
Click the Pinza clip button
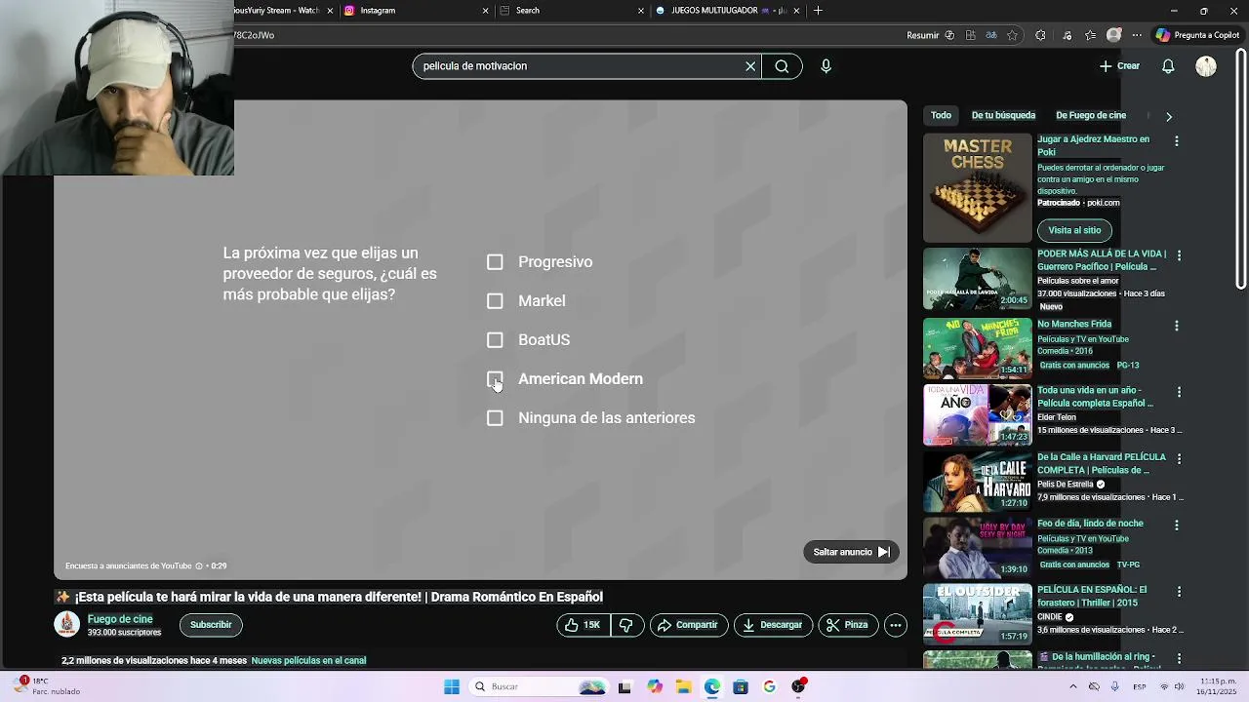coord(848,625)
